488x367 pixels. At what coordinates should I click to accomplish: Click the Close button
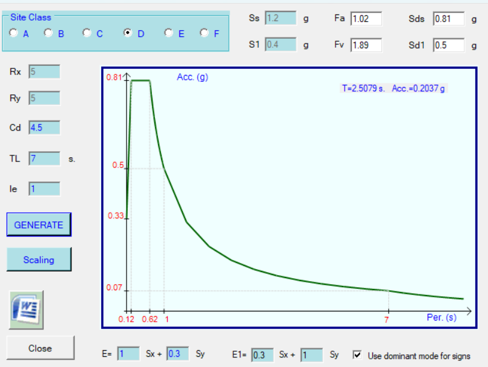click(x=40, y=348)
